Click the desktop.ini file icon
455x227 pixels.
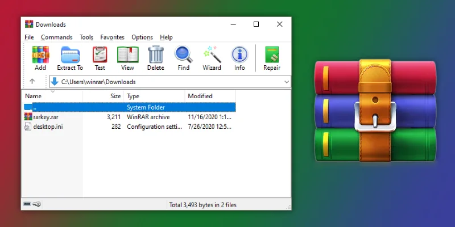(x=28, y=127)
